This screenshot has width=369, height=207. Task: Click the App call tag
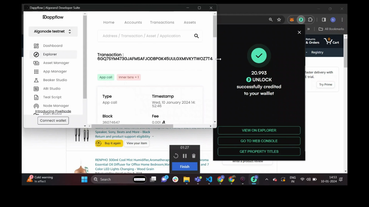pyautogui.click(x=106, y=77)
